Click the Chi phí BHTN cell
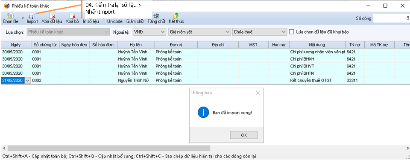410x160 pixels. click(x=318, y=73)
